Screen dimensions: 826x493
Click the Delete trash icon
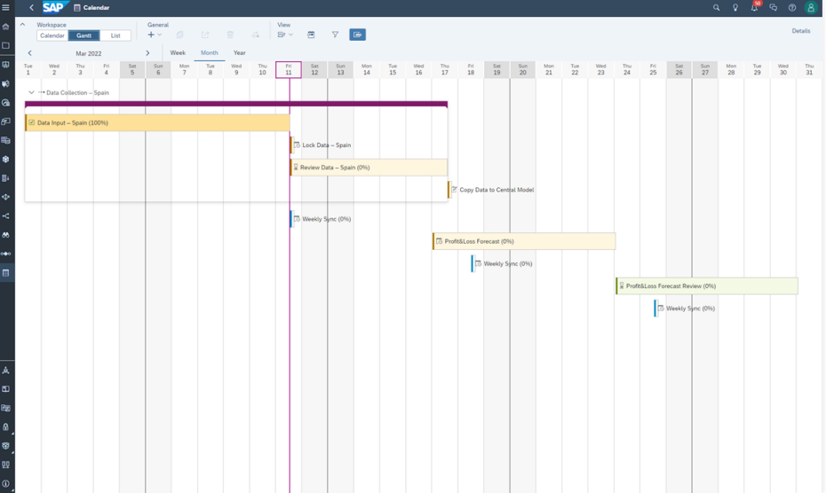(x=230, y=35)
